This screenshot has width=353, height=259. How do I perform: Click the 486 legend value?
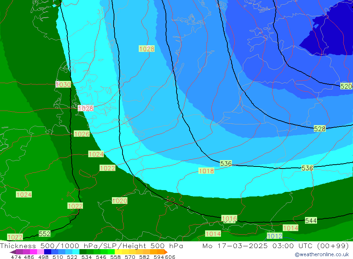[x=29, y=257]
